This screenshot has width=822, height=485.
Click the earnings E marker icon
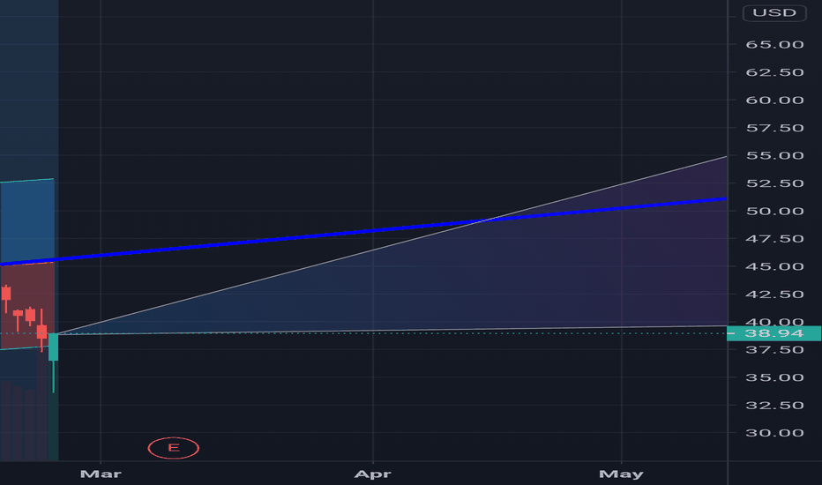click(x=174, y=448)
